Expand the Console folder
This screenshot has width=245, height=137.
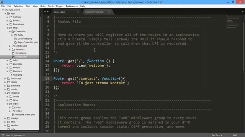[8, 17]
